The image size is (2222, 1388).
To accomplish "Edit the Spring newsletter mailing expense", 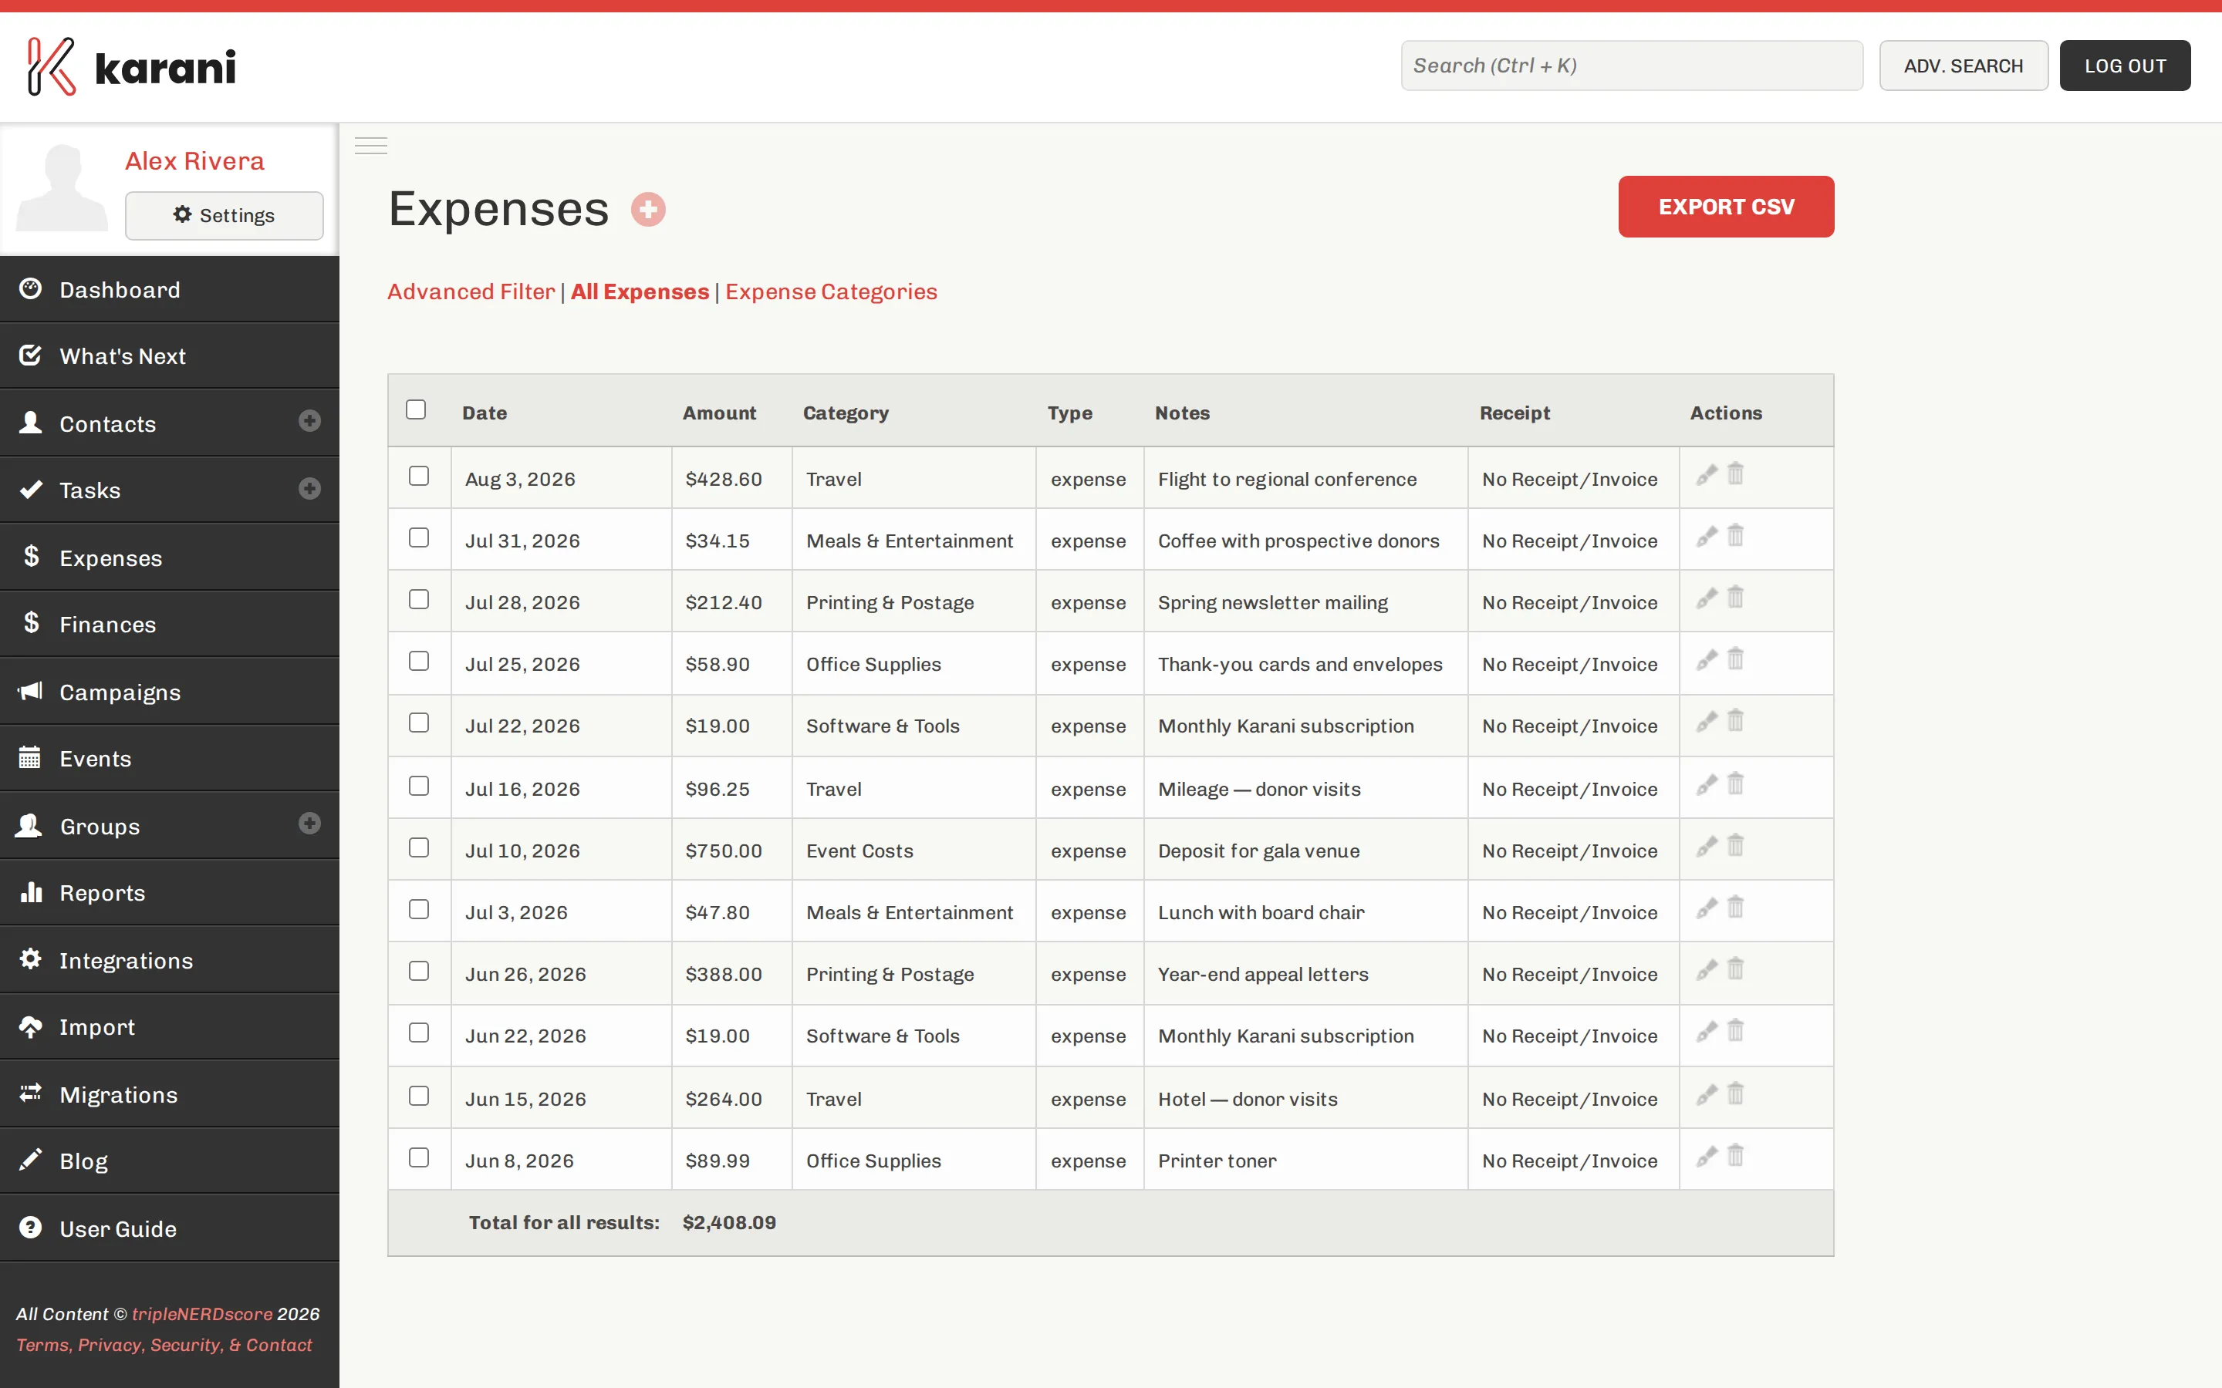I will tap(1706, 598).
